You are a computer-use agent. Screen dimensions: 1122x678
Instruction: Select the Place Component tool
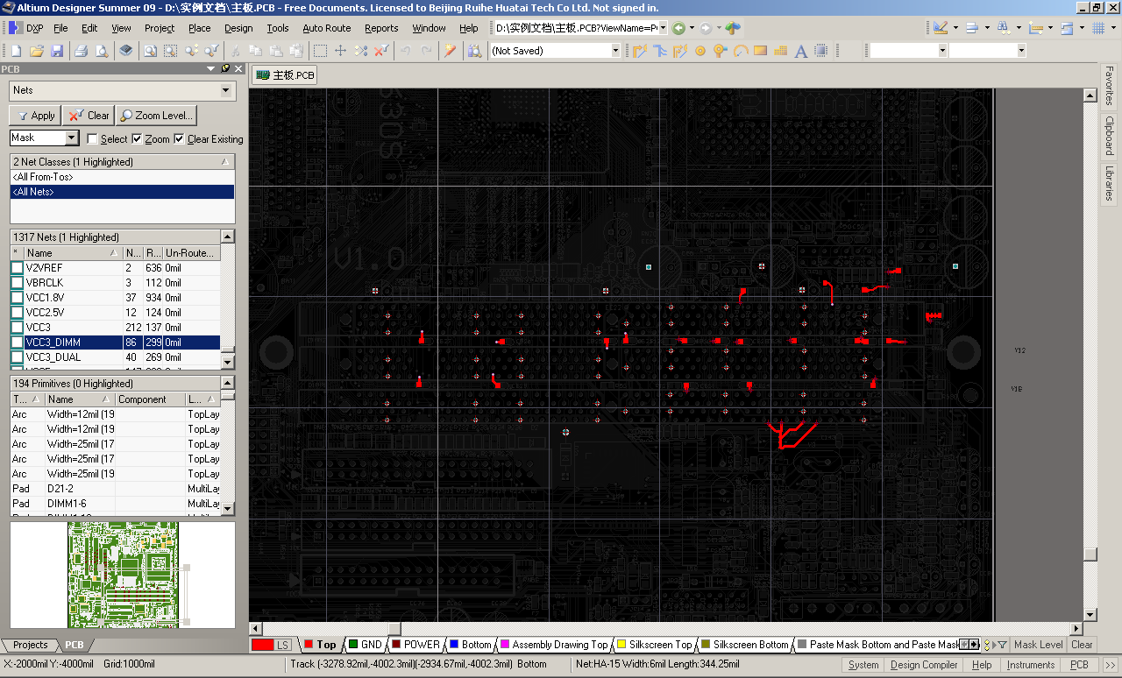coord(821,51)
